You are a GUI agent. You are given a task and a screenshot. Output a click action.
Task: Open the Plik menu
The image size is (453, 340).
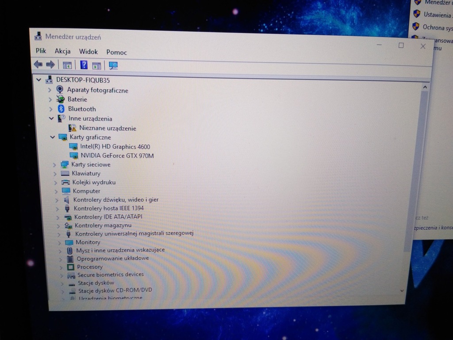pyautogui.click(x=41, y=51)
